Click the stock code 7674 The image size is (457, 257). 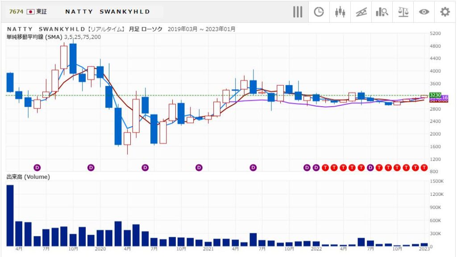click(16, 12)
